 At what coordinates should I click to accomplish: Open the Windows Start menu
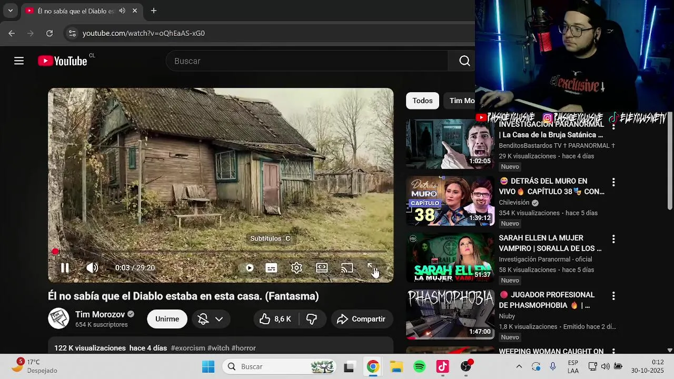click(x=209, y=366)
